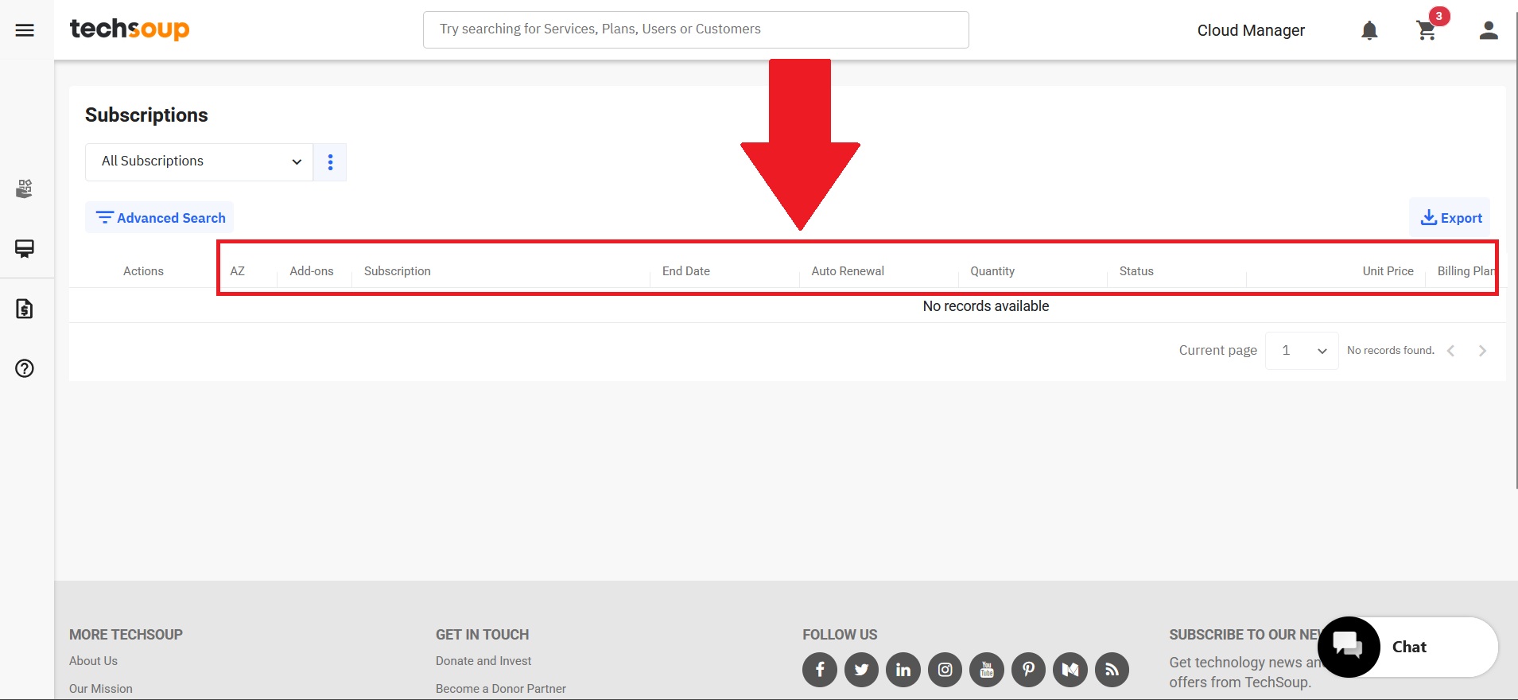Sort by the AZ column header

pos(237,271)
